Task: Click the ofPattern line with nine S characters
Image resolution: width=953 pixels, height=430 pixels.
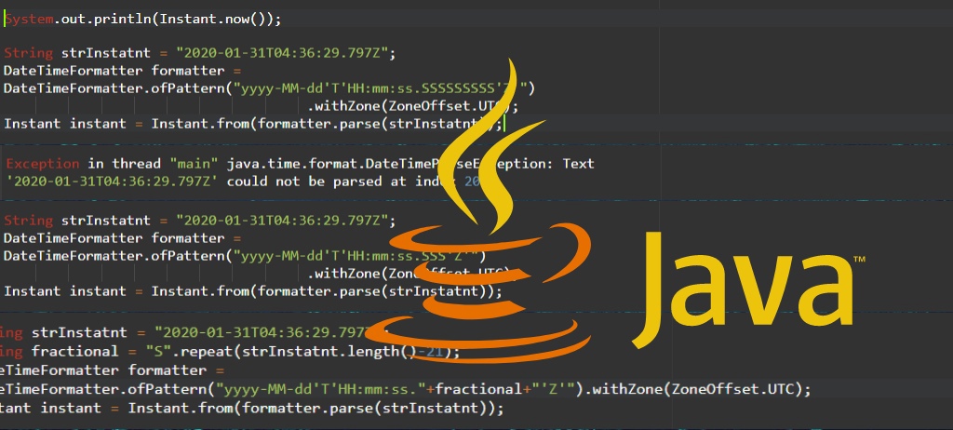Action: click(269, 88)
